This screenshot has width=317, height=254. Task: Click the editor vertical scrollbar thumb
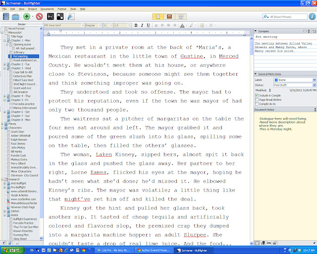pos(252,48)
